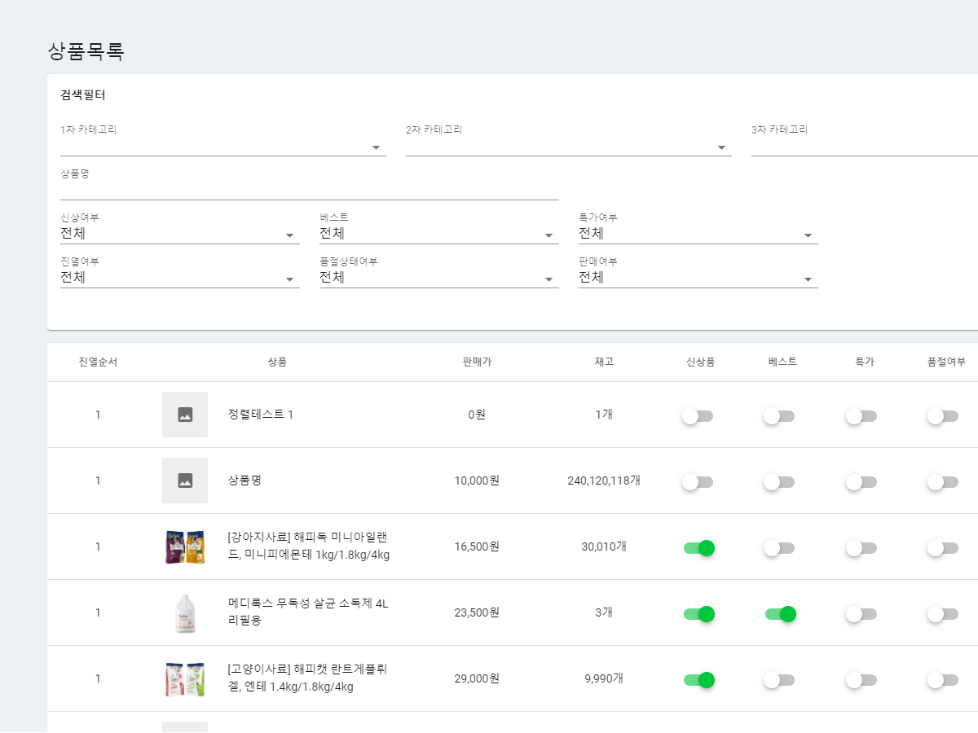Turn off 신상품 toggle for 메디록스 소독제
The height and width of the screenshot is (733, 978).
tap(698, 614)
